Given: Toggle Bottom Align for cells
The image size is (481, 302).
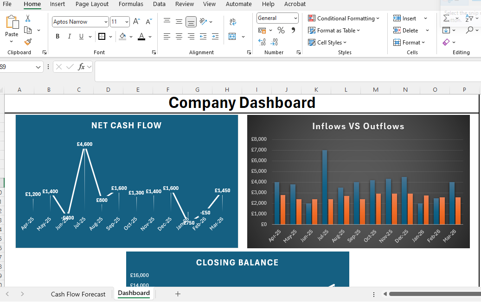Looking at the screenshot, I should (191, 21).
